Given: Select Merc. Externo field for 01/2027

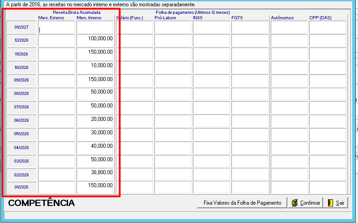Looking at the screenshot, I should [56, 27].
